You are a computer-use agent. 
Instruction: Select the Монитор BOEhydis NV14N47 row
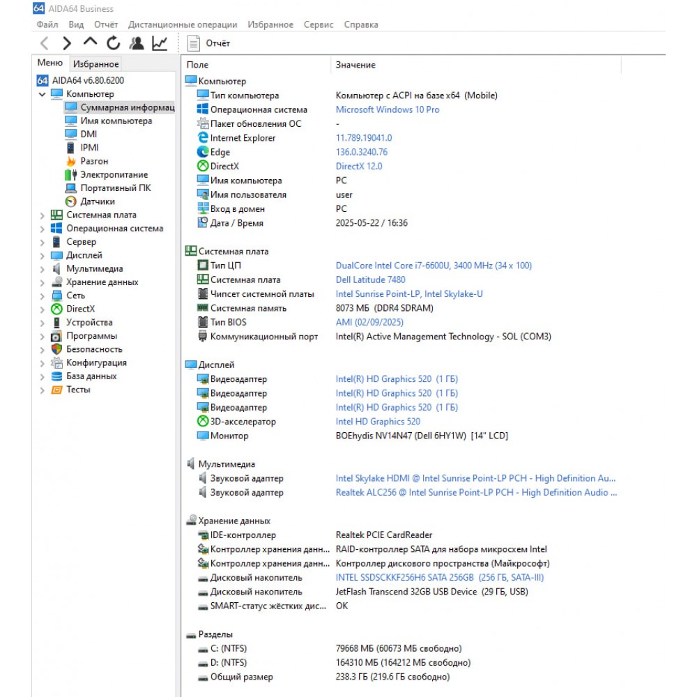point(353,436)
